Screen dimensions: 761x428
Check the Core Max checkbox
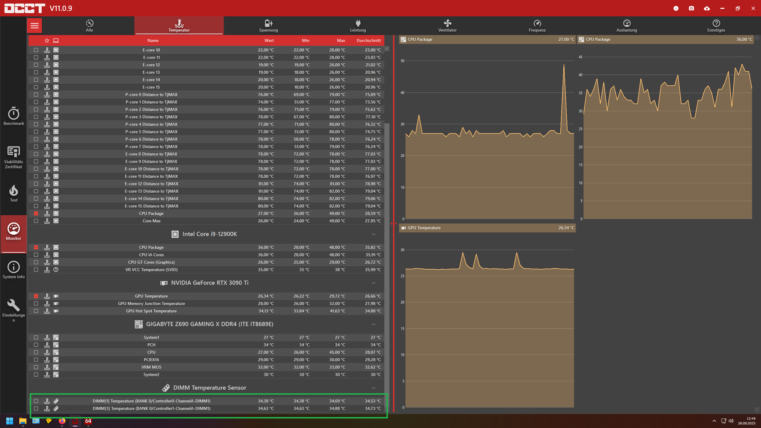pos(36,221)
